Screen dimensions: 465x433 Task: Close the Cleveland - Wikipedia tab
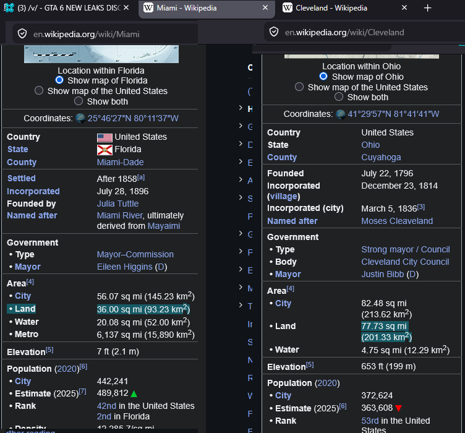tap(404, 7)
